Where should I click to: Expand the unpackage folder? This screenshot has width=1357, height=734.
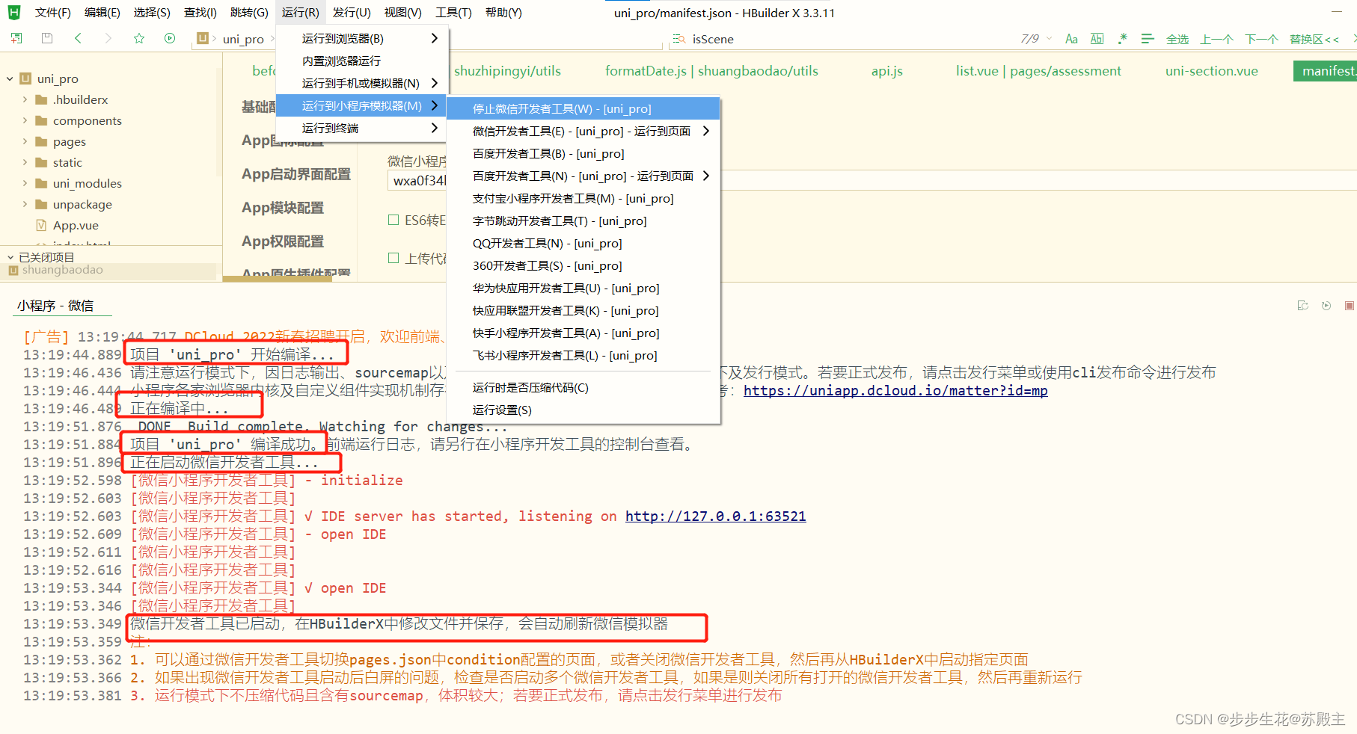[x=25, y=204]
